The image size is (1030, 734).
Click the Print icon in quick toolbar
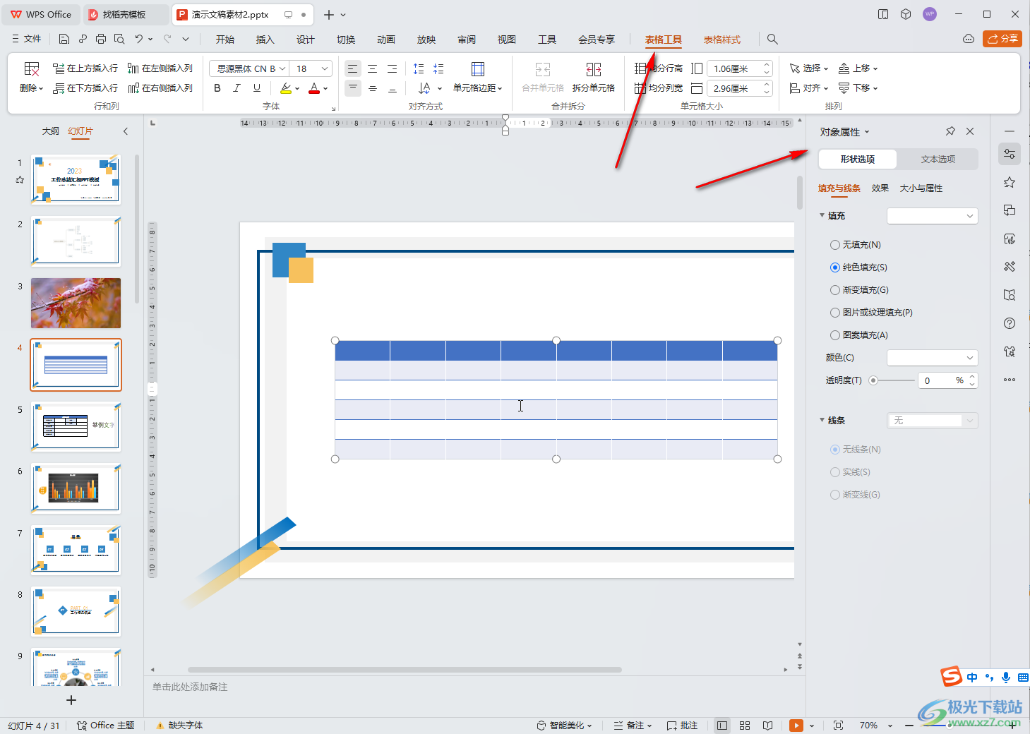101,40
